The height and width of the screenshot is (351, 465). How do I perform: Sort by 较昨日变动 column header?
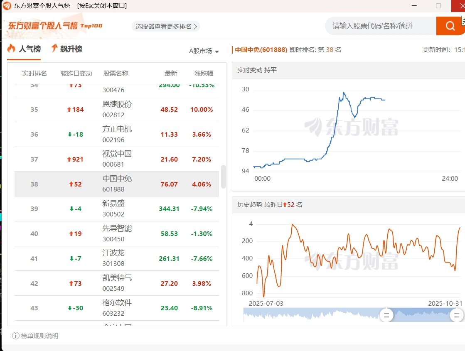coord(76,73)
